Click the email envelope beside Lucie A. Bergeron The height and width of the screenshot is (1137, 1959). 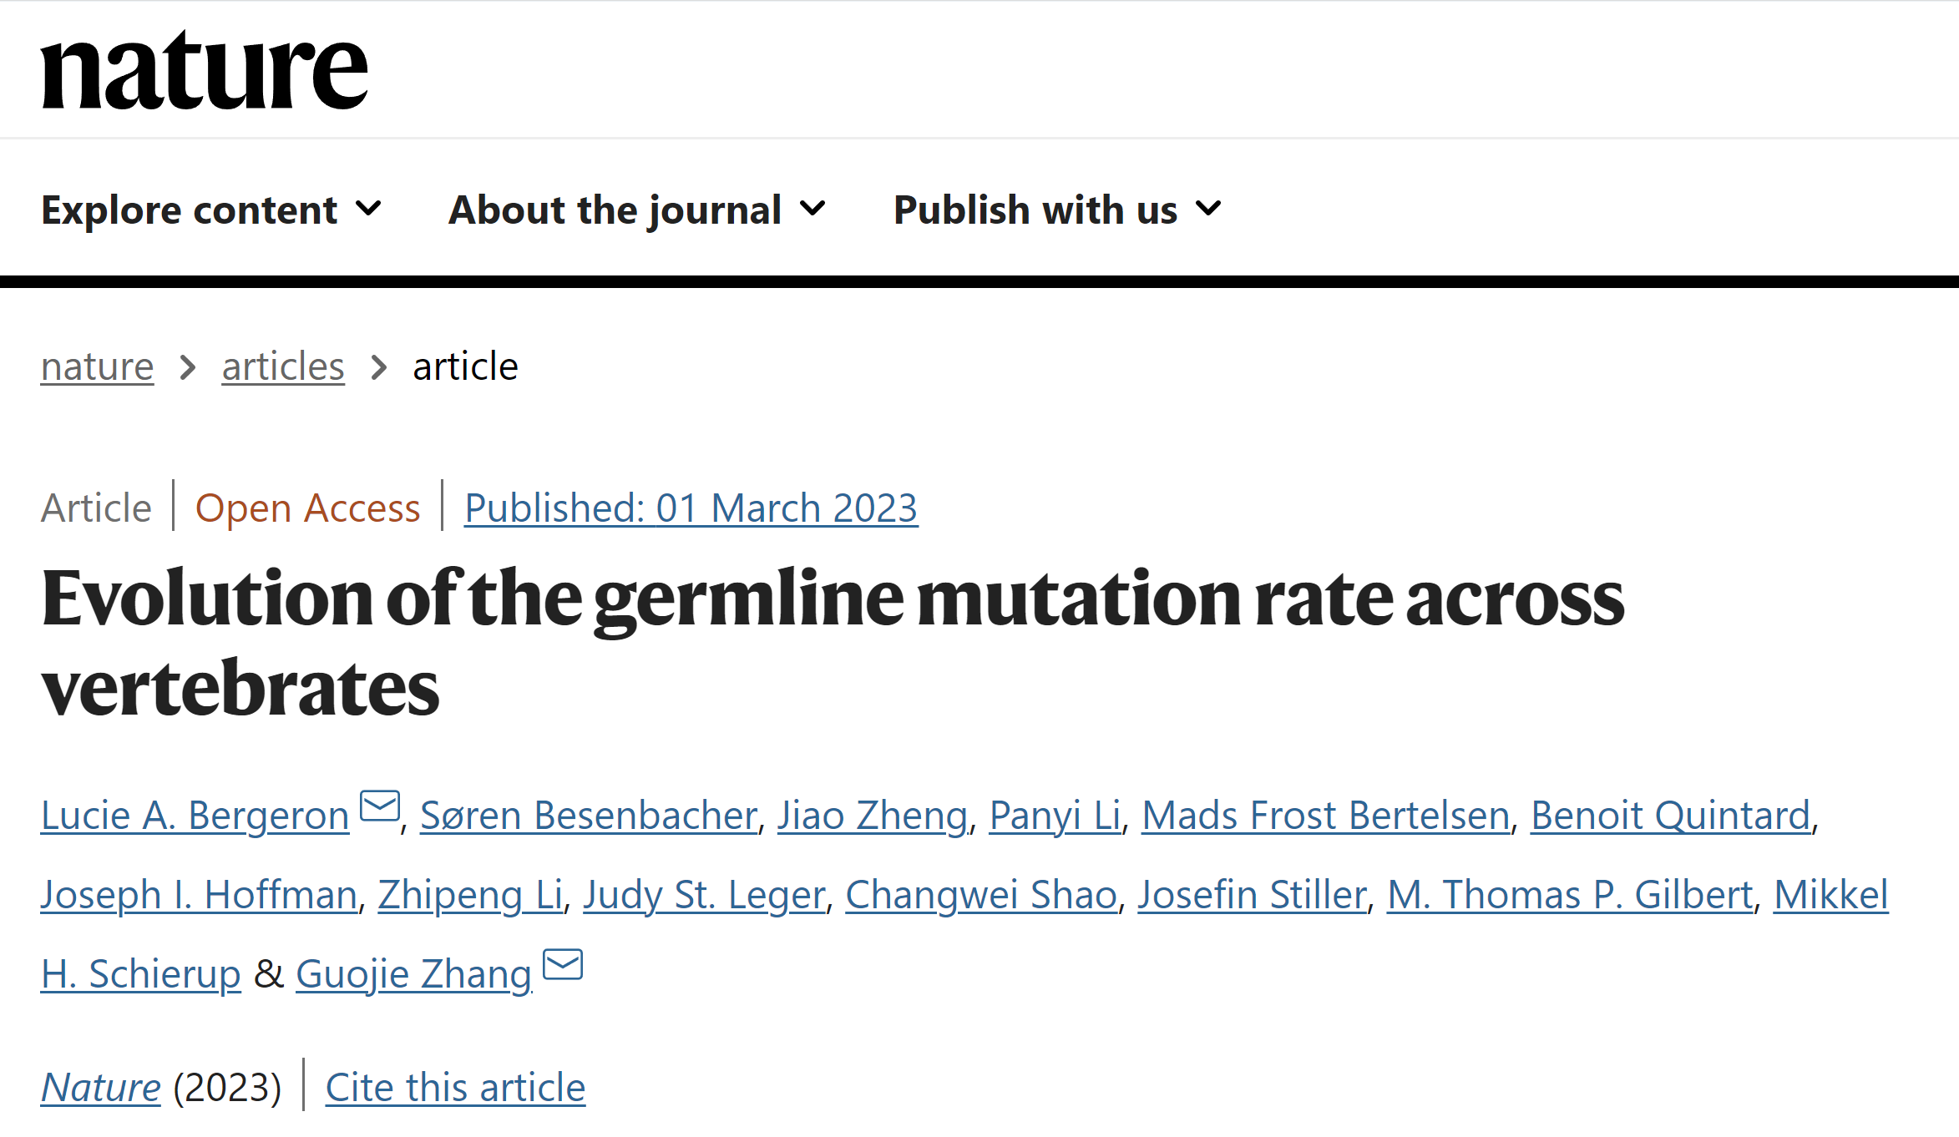tap(380, 806)
